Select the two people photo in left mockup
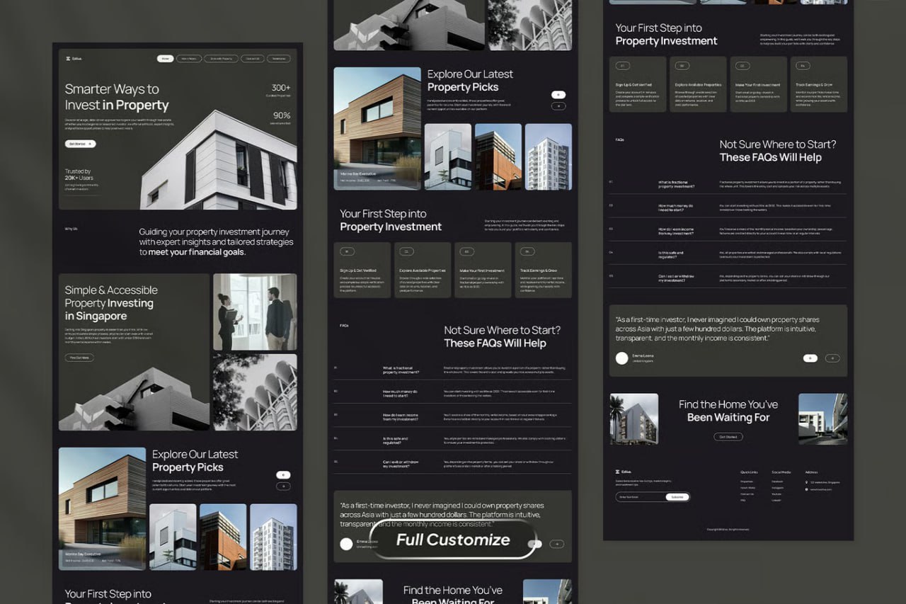The width and height of the screenshot is (906, 604). coord(255,312)
